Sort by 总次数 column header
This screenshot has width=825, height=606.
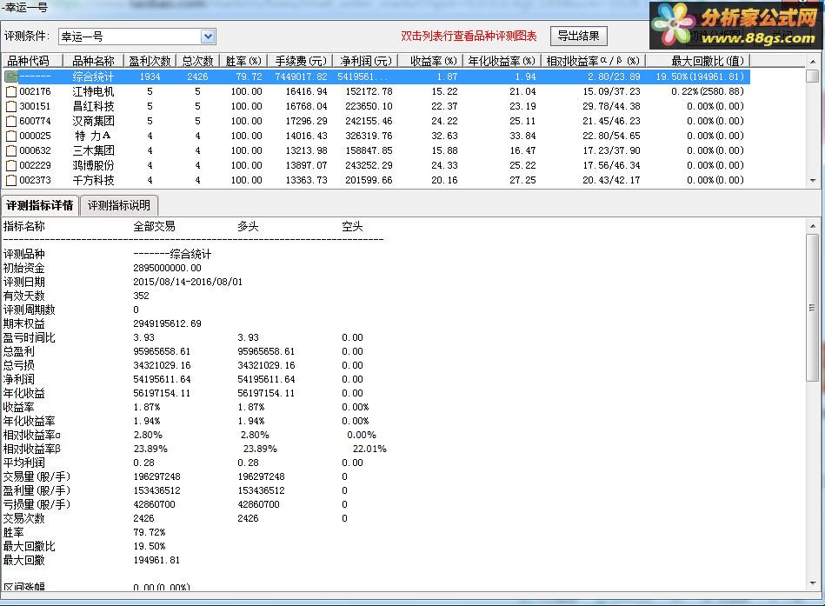(198, 61)
